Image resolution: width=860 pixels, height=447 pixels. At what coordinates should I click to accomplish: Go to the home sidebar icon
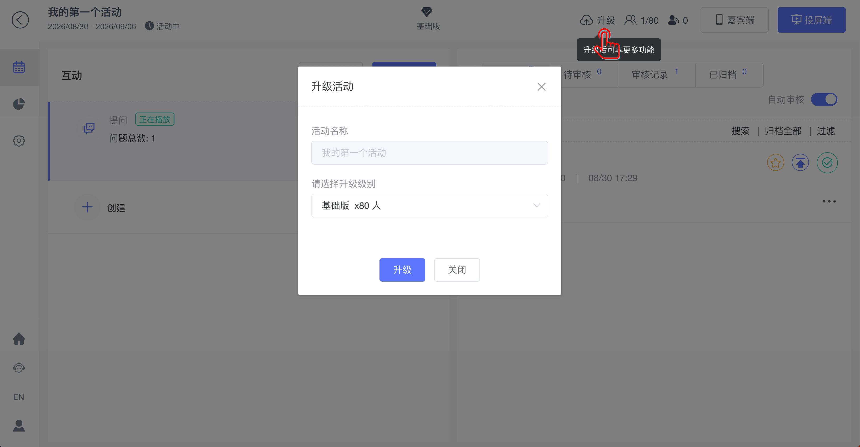pos(19,339)
